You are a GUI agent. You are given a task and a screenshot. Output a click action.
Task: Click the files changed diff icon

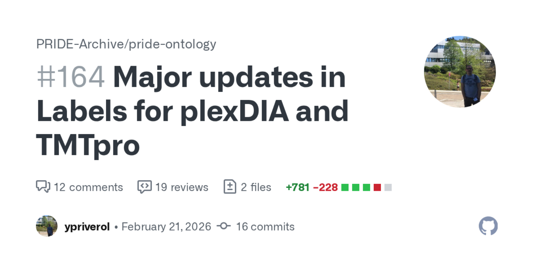(230, 187)
